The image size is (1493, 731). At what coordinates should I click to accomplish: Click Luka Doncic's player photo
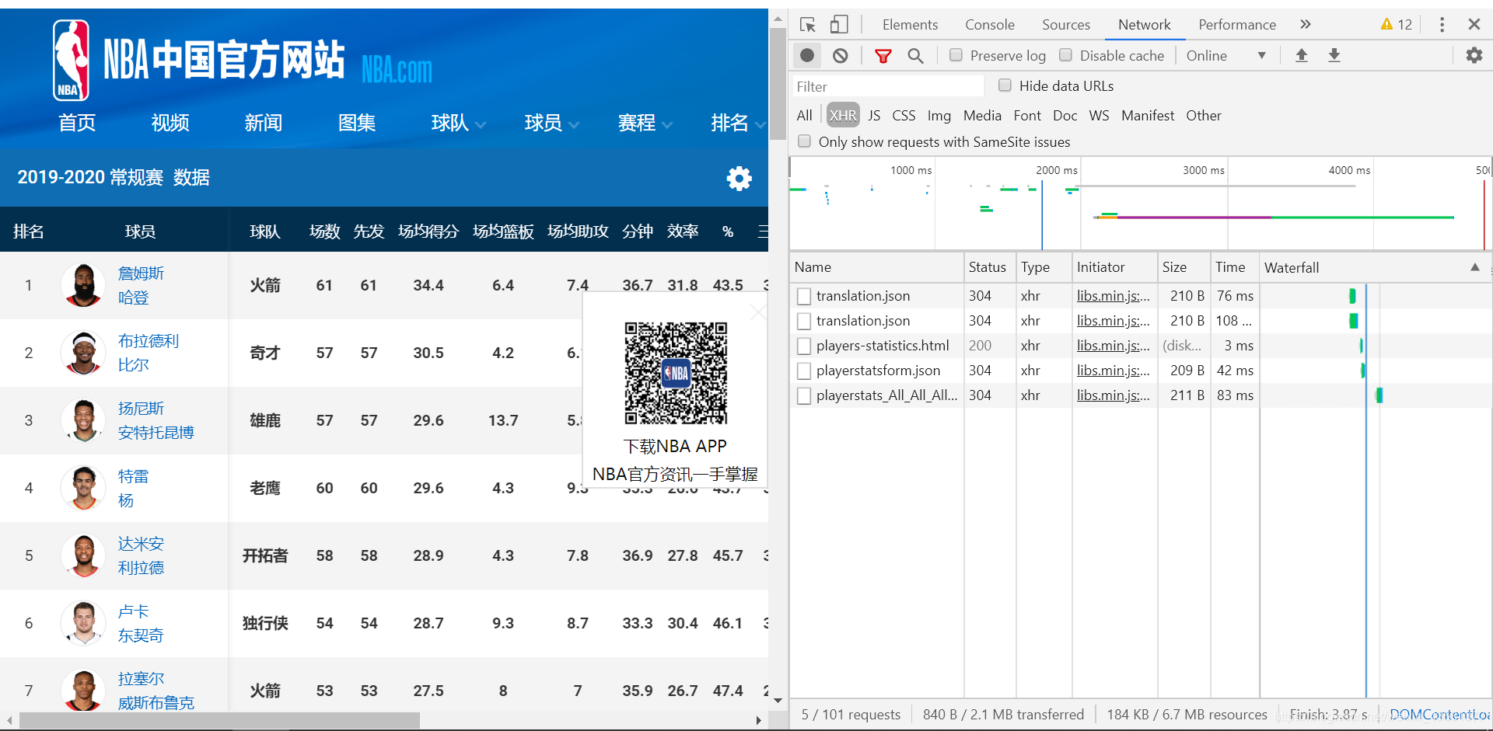pos(83,623)
